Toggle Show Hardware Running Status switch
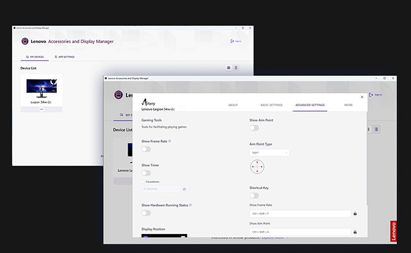This screenshot has width=411, height=253. pyautogui.click(x=146, y=213)
